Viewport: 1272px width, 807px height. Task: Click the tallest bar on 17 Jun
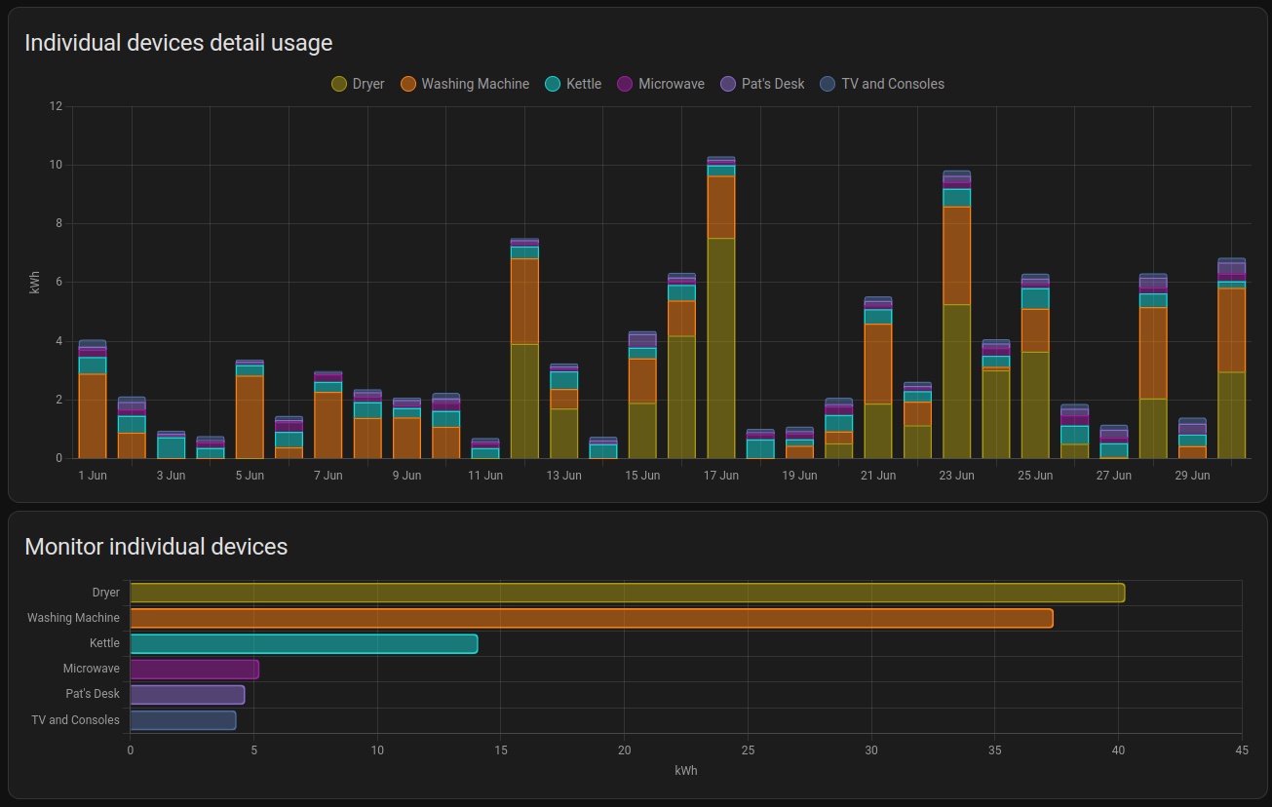(721, 307)
